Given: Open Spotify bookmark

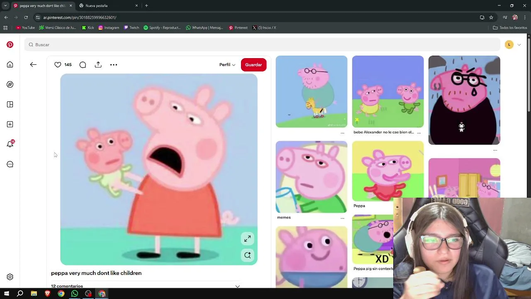Looking at the screenshot, I should (162, 28).
